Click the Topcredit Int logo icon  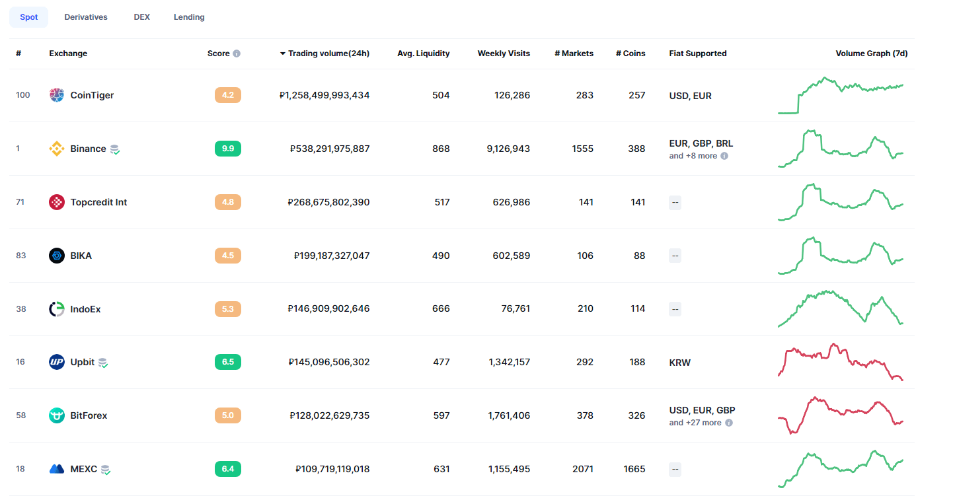(57, 202)
